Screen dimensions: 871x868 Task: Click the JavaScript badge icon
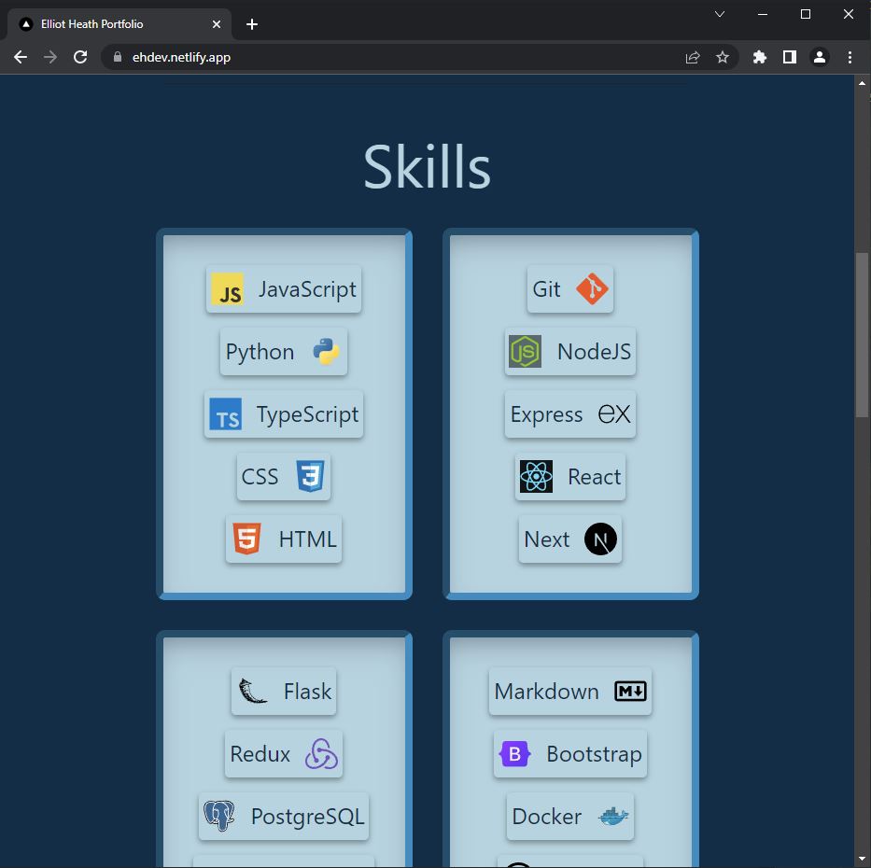(229, 290)
